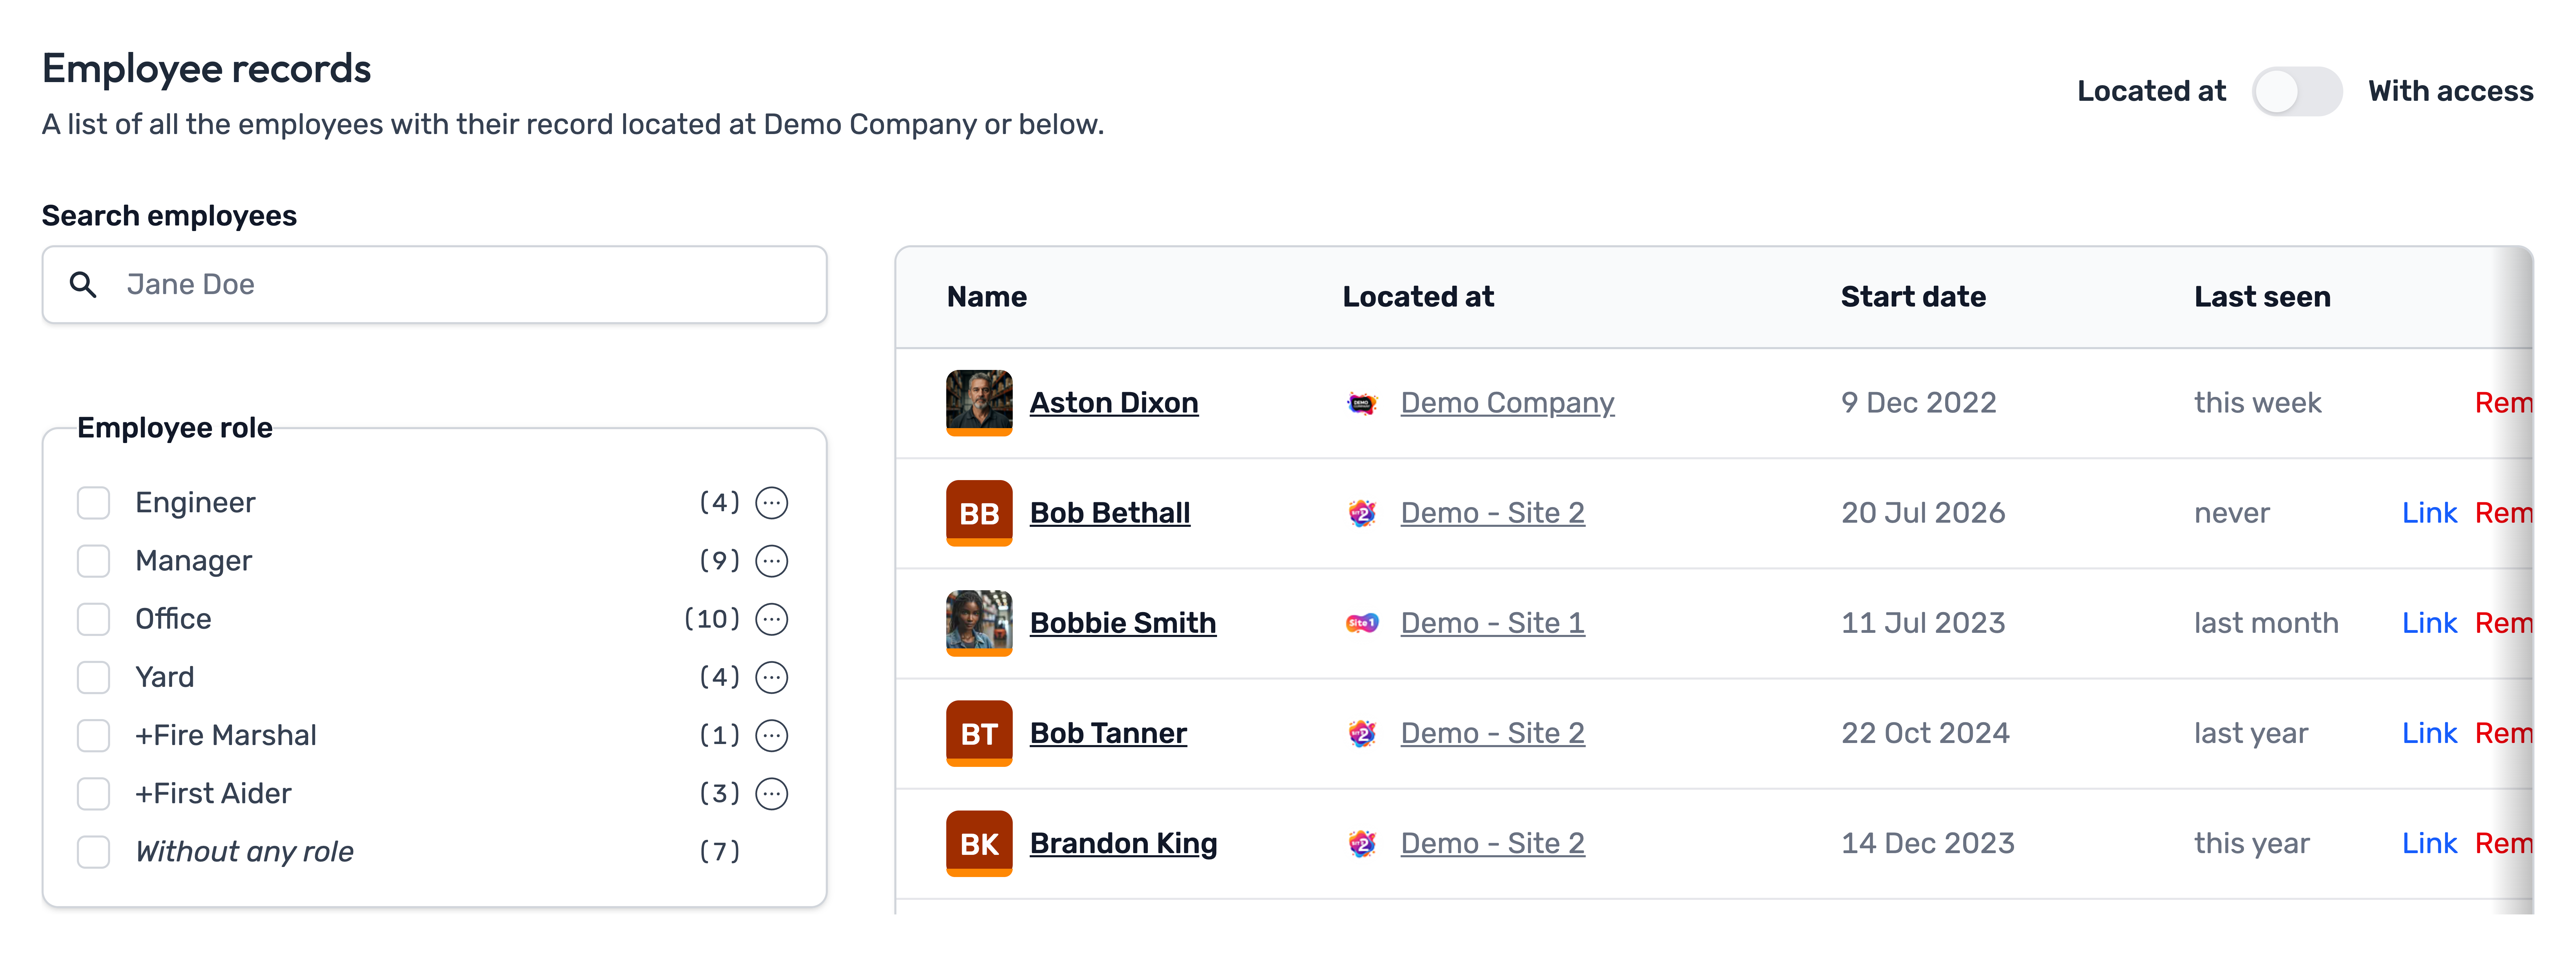Viewport: 2576px width, 956px height.
Task: Open options menu for Manager role
Action: [x=771, y=561]
